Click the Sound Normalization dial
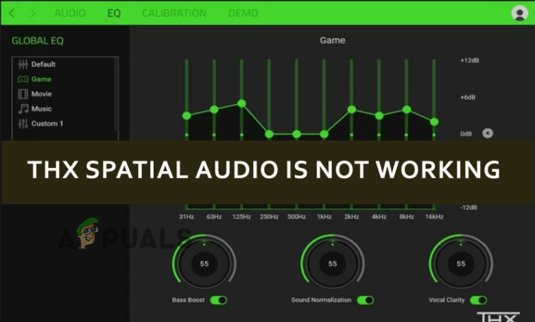 tap(333, 263)
